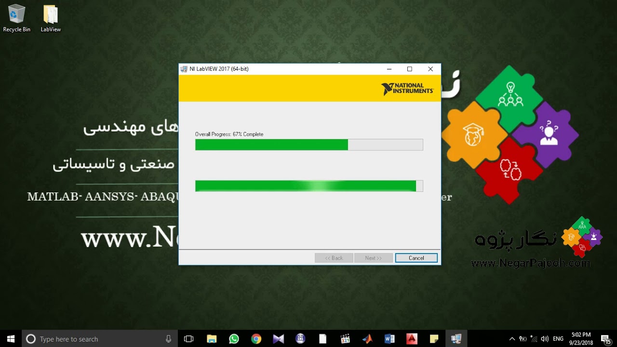Screen dimensions: 617x347
Task: Launch MATLAB from the taskbar
Action: [367, 339]
